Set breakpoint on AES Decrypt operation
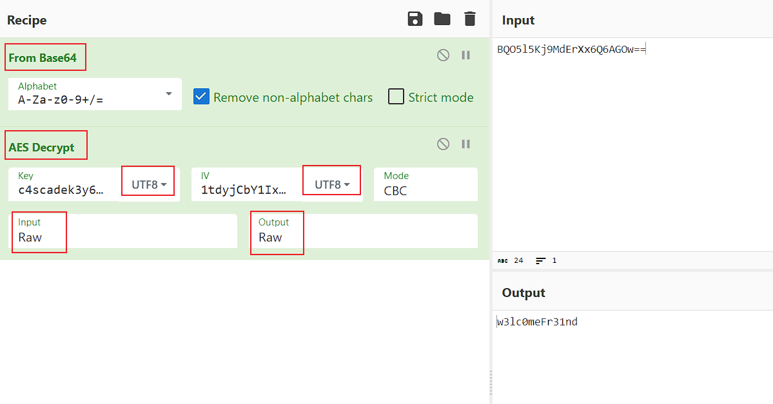The width and height of the screenshot is (773, 404). tap(465, 144)
